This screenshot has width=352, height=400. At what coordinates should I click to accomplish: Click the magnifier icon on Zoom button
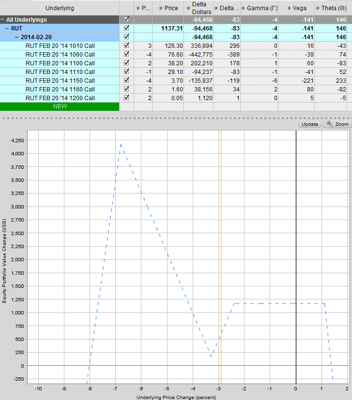pyautogui.click(x=330, y=124)
